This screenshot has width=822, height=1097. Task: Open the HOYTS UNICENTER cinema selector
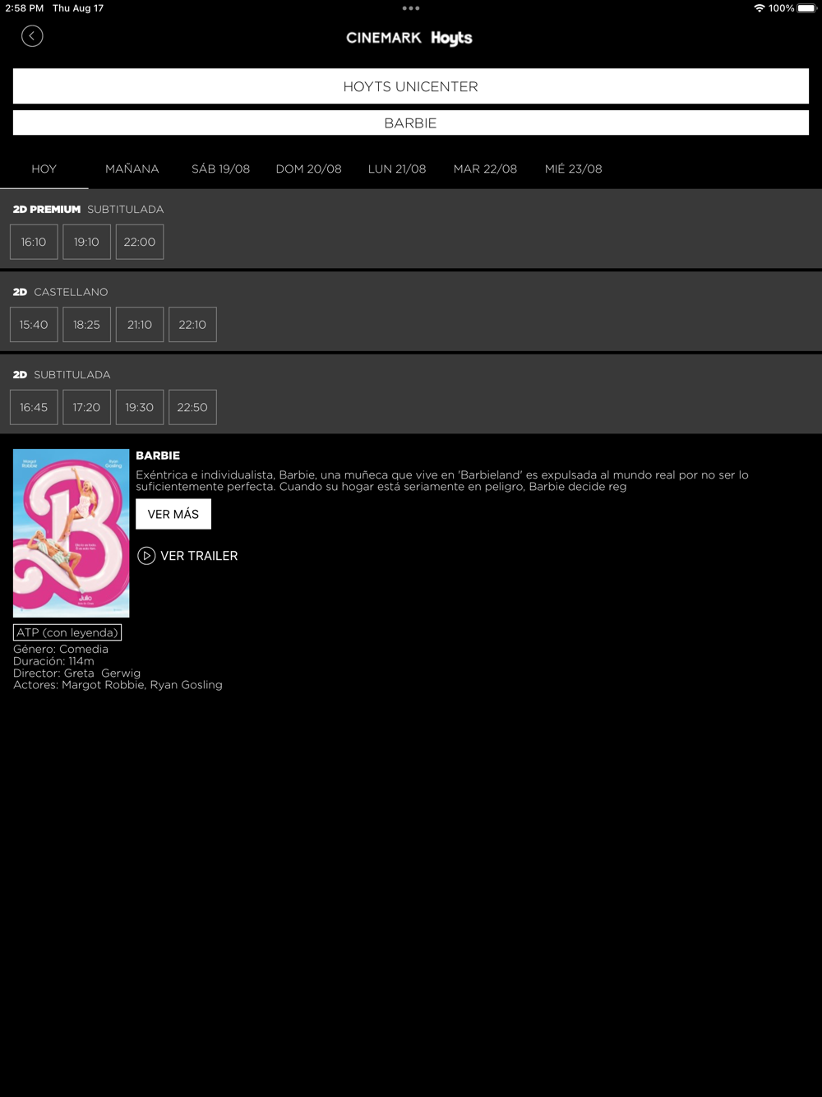[x=411, y=86]
